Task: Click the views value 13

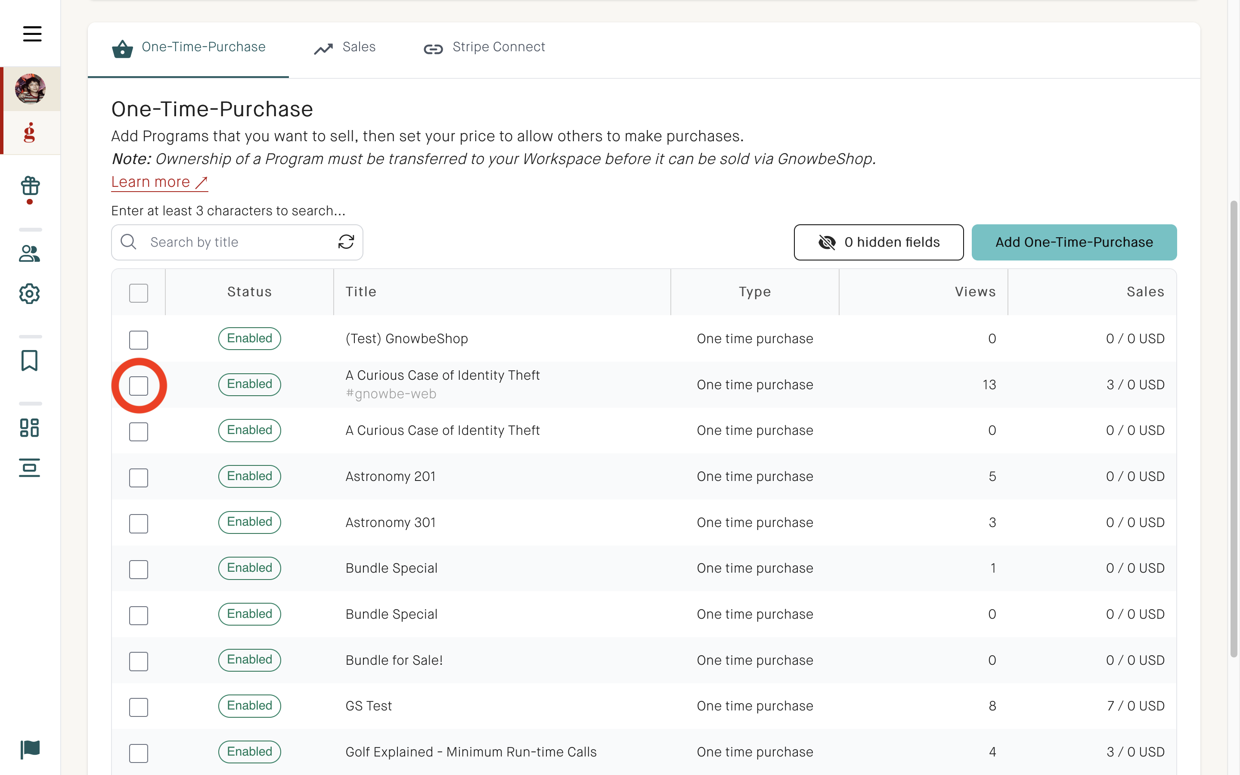Action: tap(989, 385)
